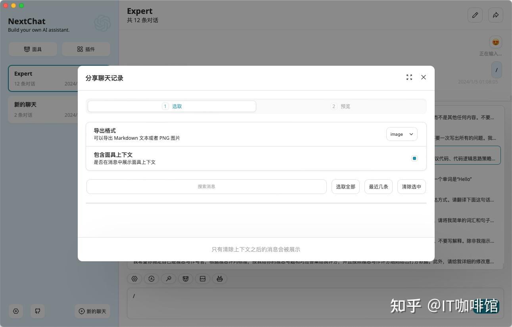
Task: Click the NextChat logo icon in the sidebar
Action: [102, 23]
